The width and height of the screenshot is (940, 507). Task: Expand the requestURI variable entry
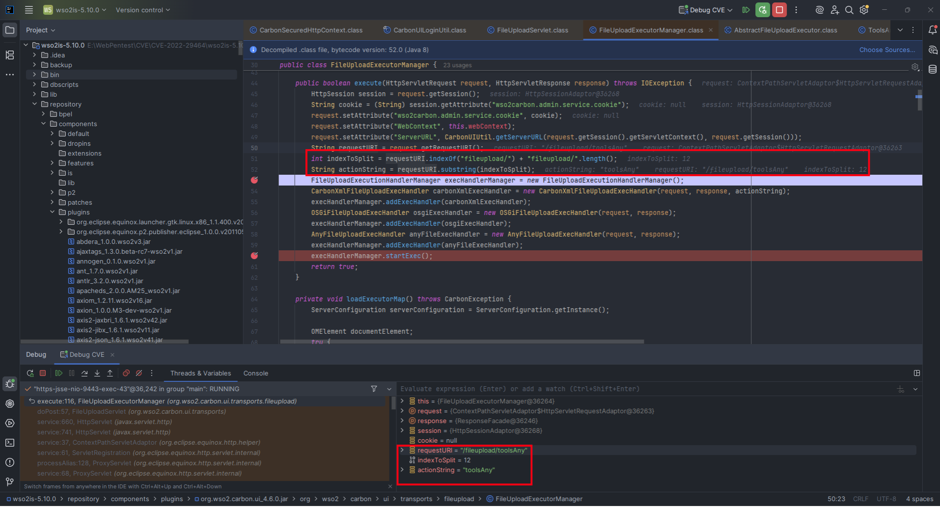(x=403, y=450)
